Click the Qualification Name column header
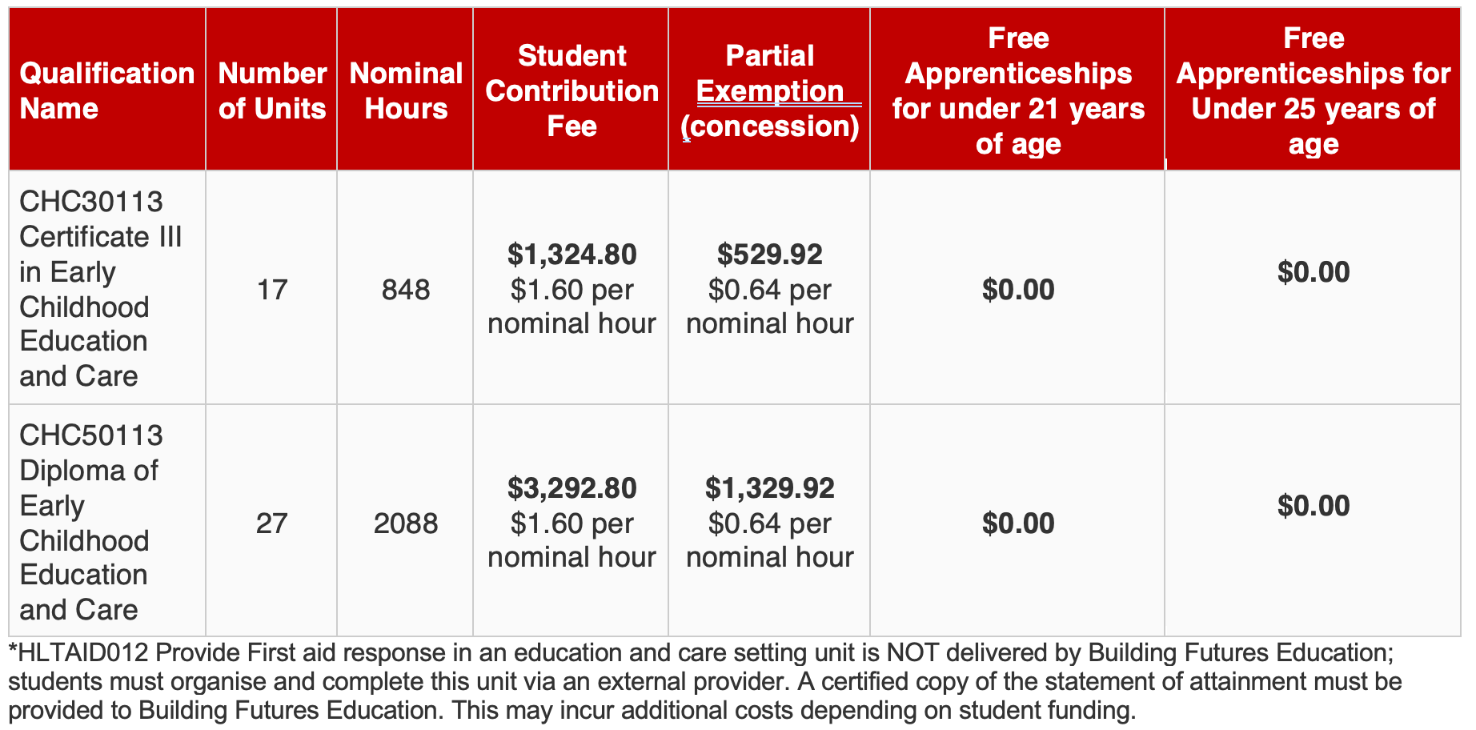The image size is (1476, 730). pos(107,90)
